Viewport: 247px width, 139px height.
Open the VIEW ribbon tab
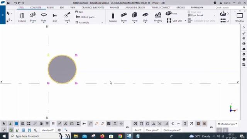(x=73, y=7)
